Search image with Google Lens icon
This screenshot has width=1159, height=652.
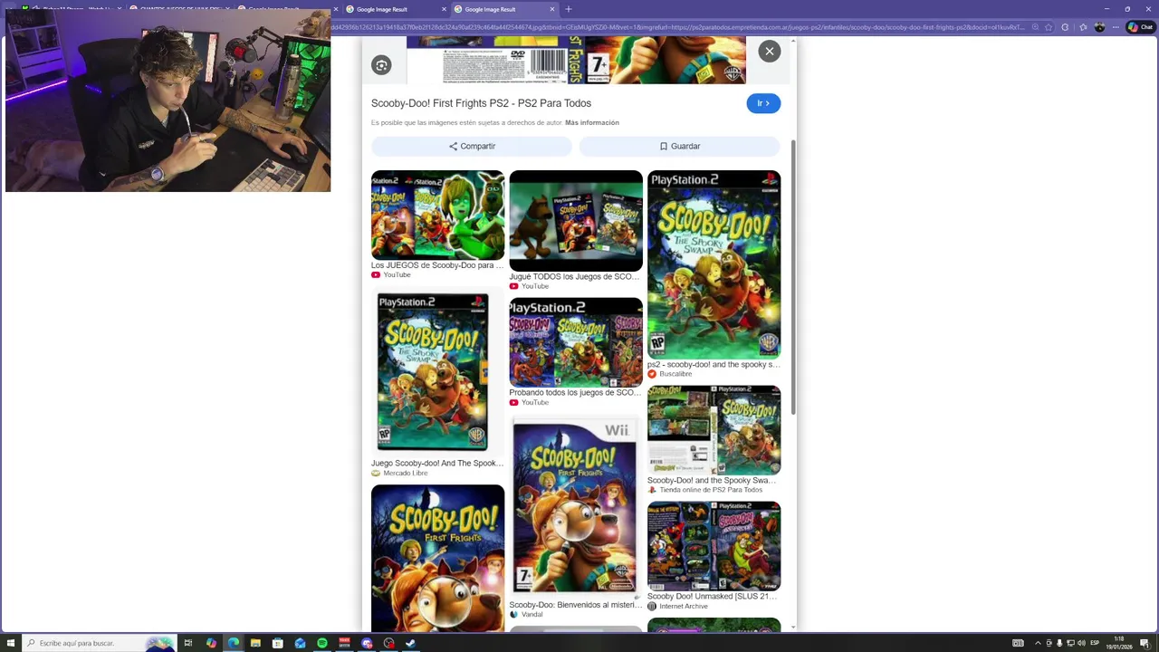click(381, 65)
